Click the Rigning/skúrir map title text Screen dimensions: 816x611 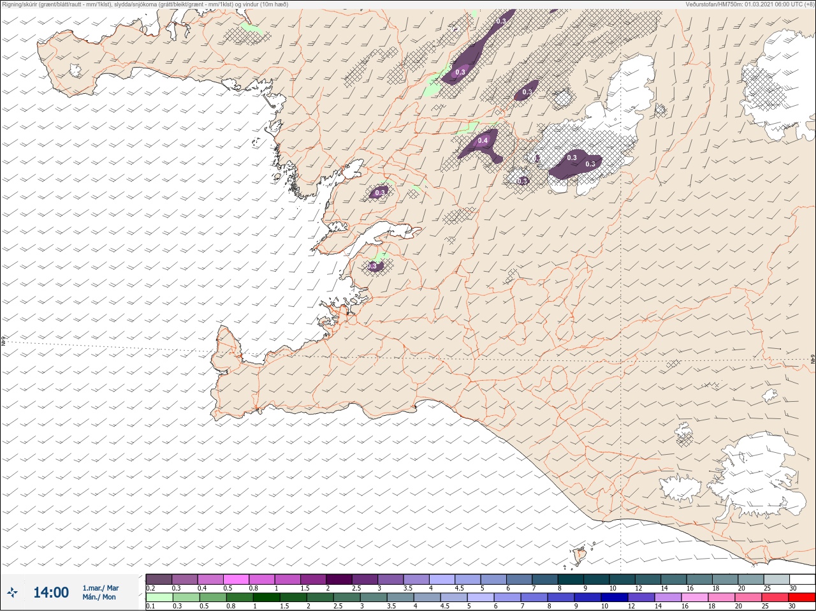click(x=145, y=4)
